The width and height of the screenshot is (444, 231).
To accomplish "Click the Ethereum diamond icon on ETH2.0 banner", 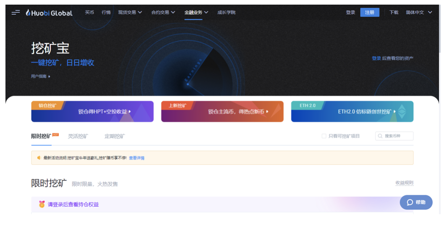I will click(x=402, y=111).
